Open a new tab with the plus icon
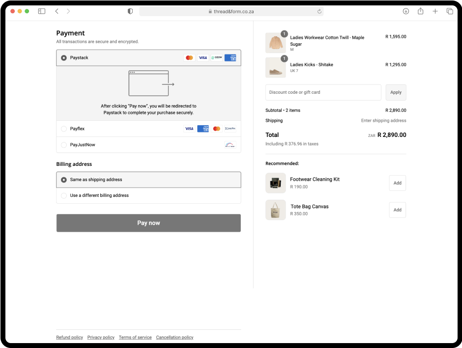 (x=435, y=11)
